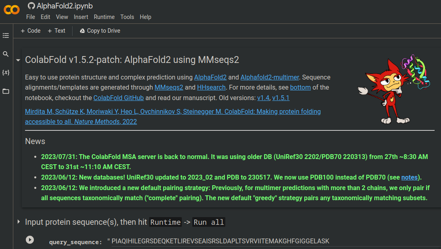
Task: Click the GitHub icon beside AlphaFold2.ipynb
Action: [31, 6]
